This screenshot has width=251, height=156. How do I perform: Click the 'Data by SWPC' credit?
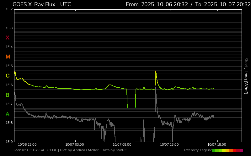click(114, 150)
